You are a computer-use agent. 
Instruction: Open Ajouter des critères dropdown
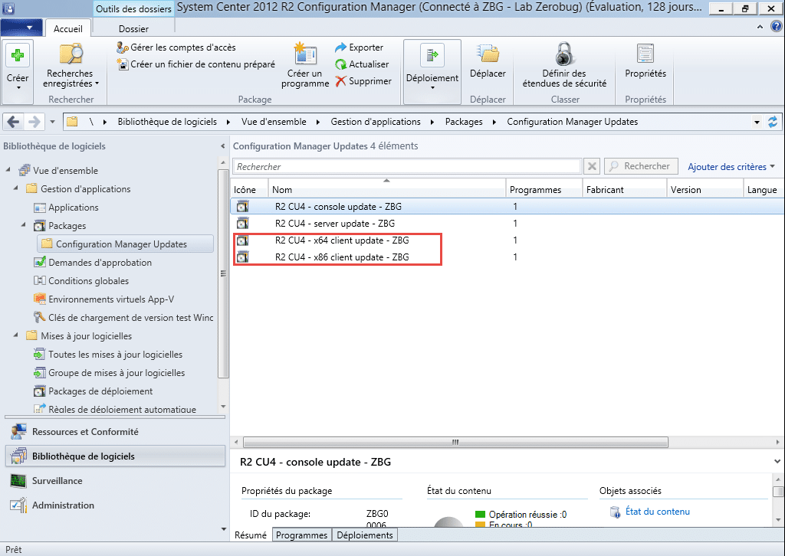tap(731, 166)
